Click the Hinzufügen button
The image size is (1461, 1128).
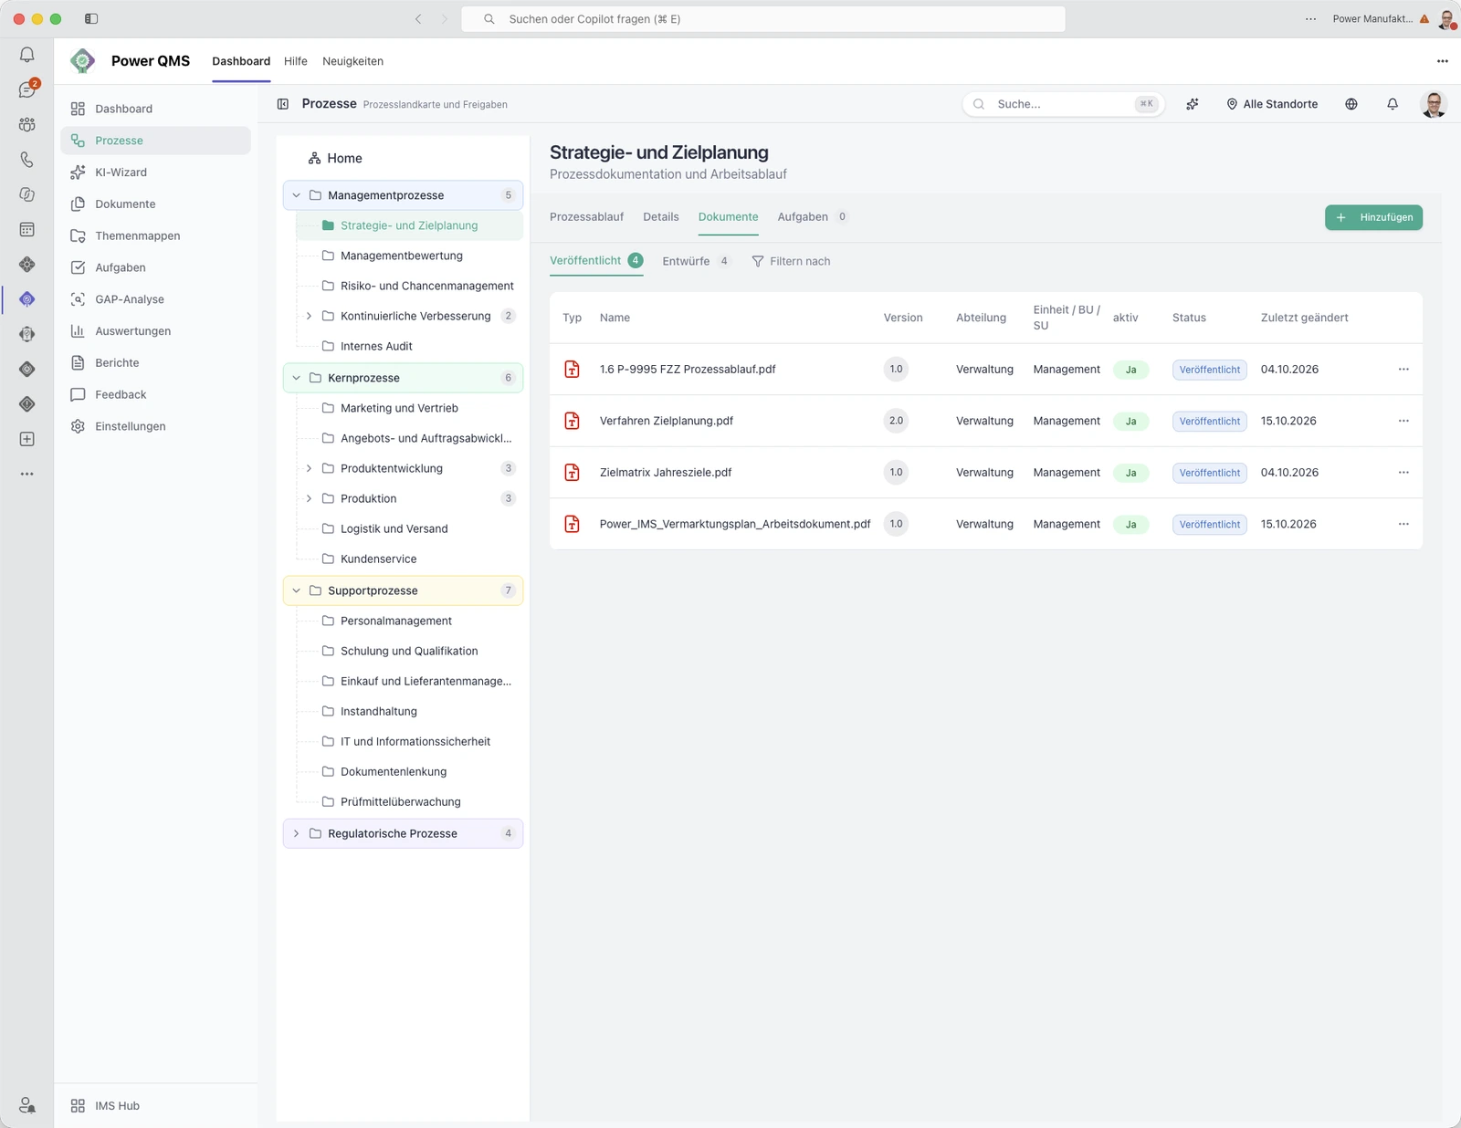coord(1373,217)
